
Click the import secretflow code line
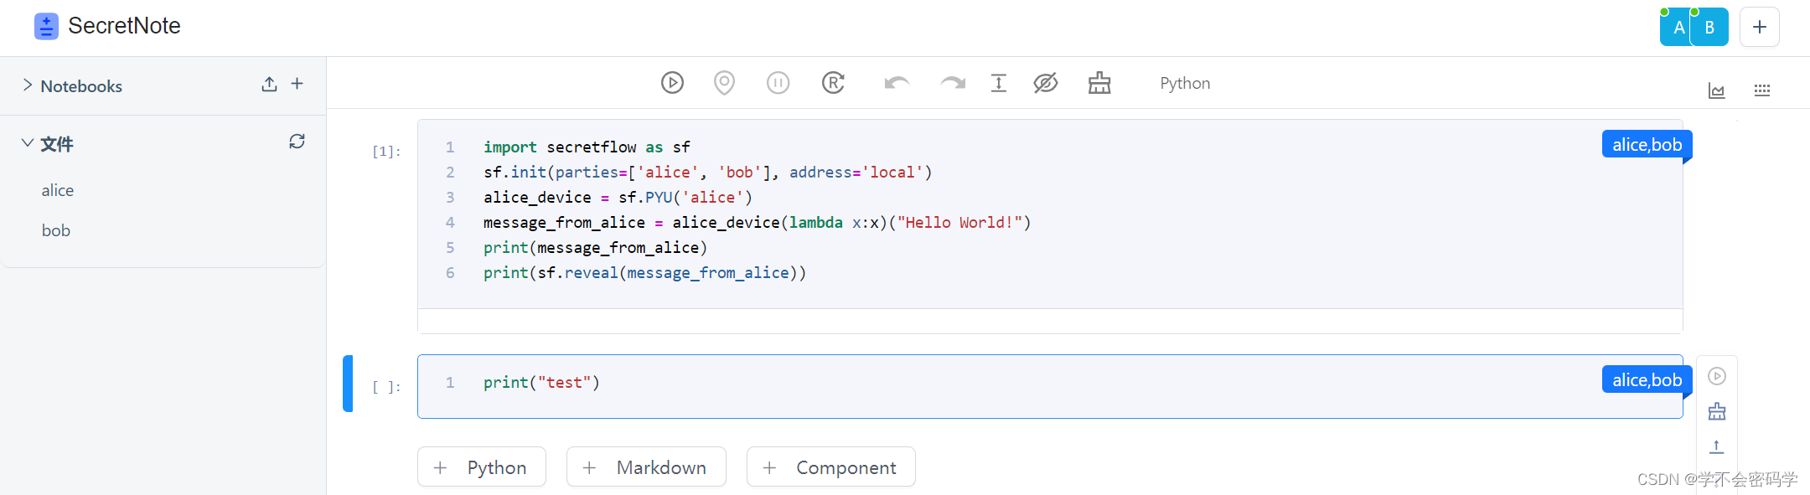pyautogui.click(x=587, y=147)
